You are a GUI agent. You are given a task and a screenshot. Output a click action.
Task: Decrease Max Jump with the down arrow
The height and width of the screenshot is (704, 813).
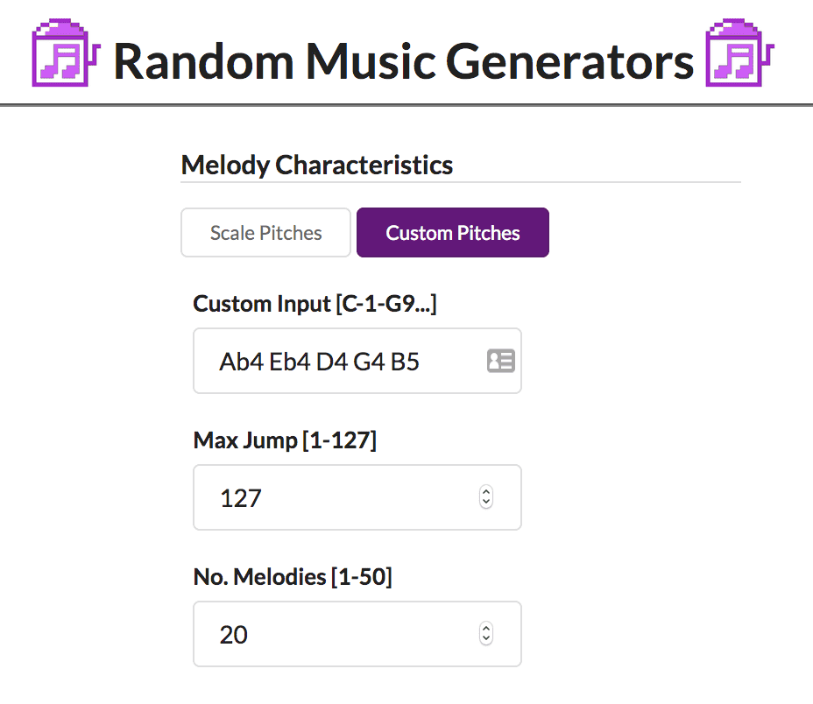point(486,503)
